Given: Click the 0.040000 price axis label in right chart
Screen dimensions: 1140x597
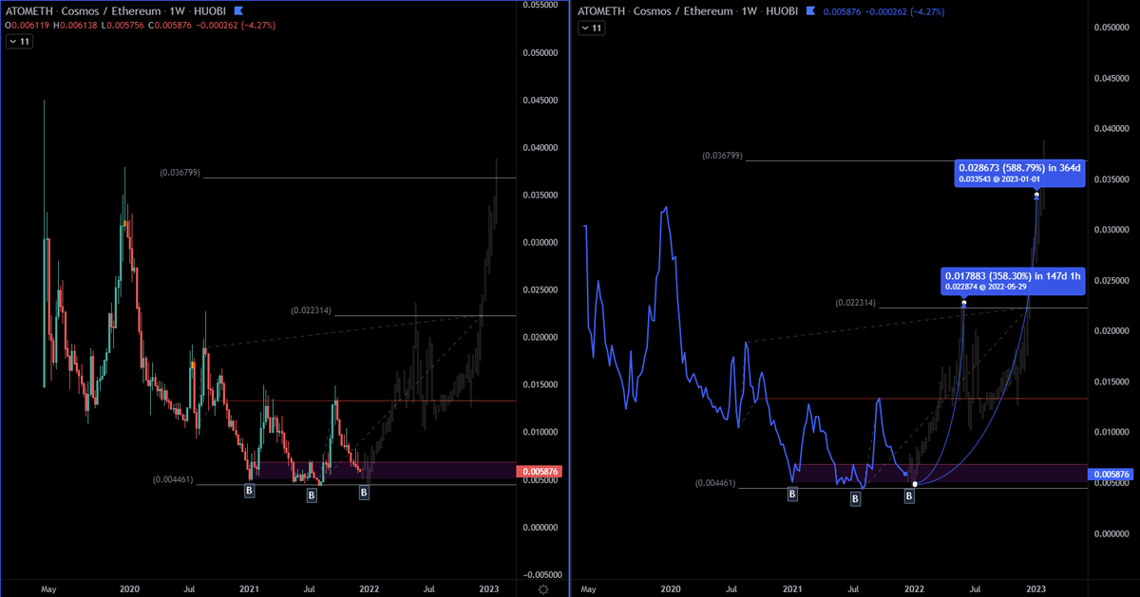Looking at the screenshot, I should 1111,128.
